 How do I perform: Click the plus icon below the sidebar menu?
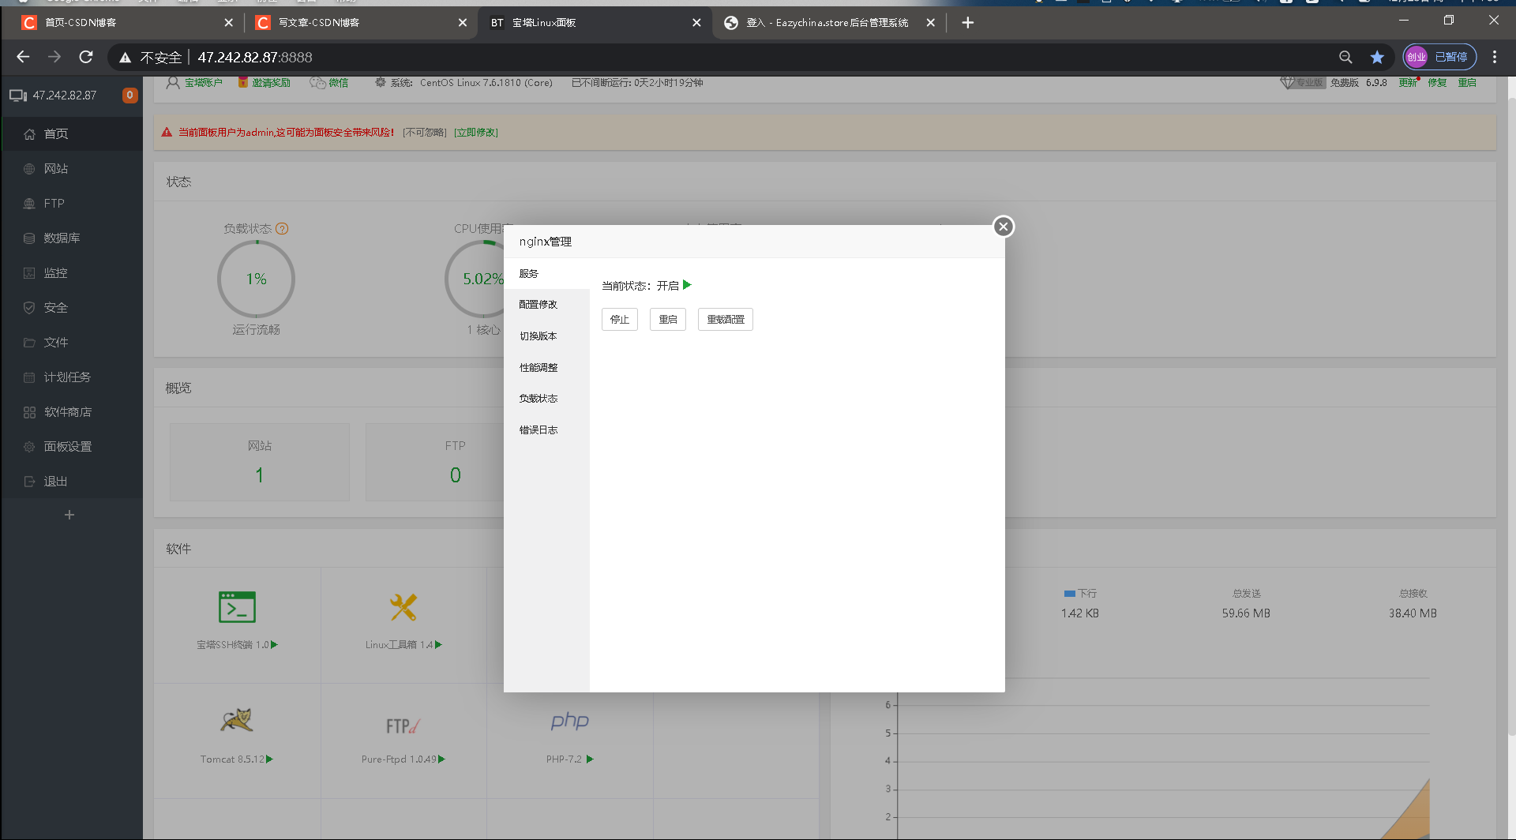tap(69, 515)
